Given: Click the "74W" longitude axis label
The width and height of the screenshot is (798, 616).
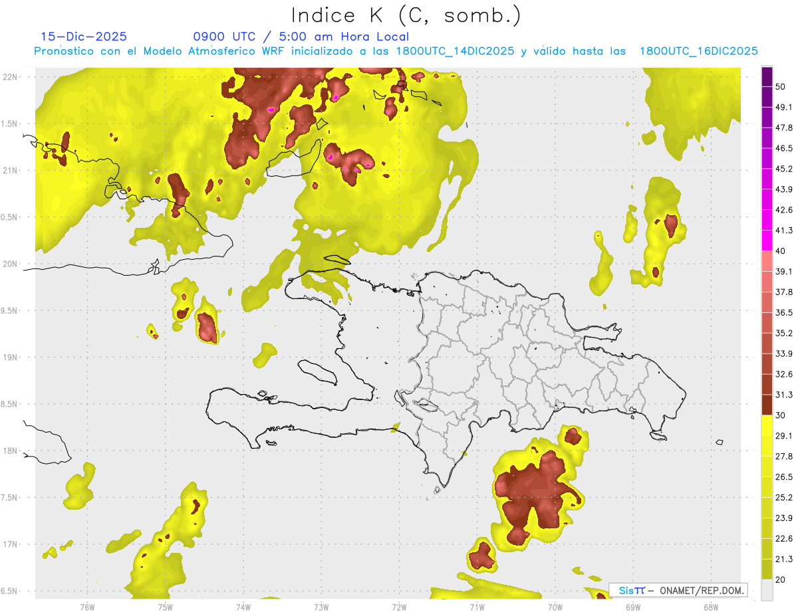Looking at the screenshot, I should coord(243,607).
